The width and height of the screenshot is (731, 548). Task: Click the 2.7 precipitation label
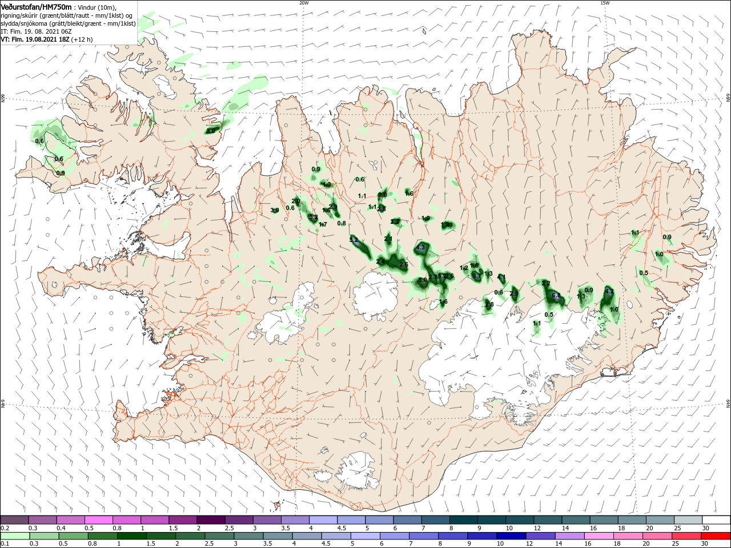(x=433, y=277)
